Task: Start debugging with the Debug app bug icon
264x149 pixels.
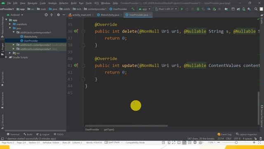Action: pyautogui.click(x=198, y=9)
